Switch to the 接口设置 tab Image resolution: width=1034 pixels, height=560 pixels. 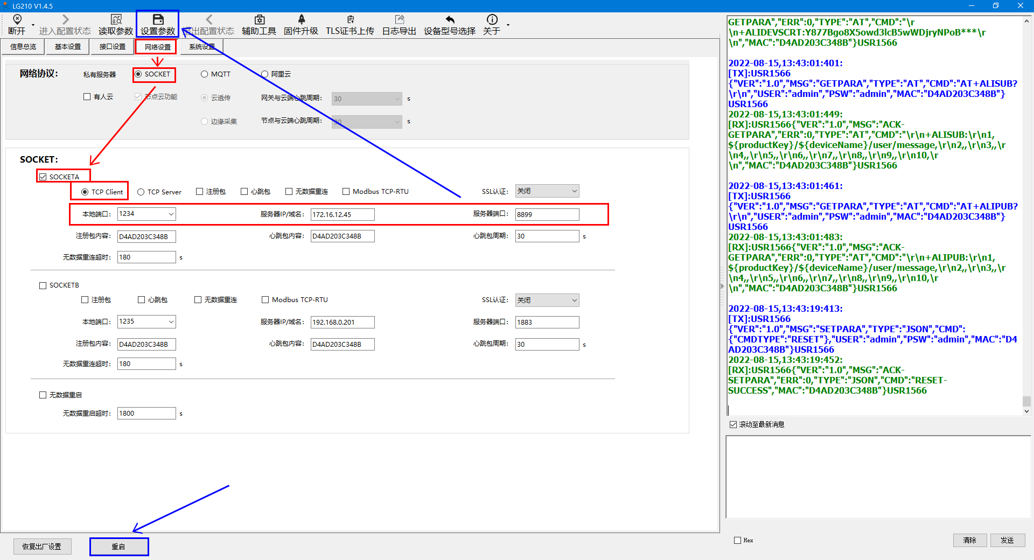(113, 47)
